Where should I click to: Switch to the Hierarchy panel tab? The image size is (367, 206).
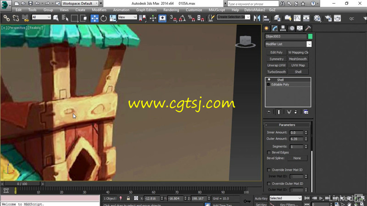283,28
